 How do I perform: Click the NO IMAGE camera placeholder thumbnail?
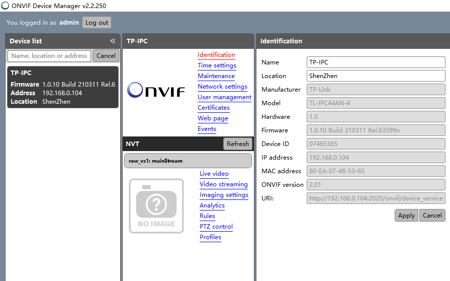pyautogui.click(x=156, y=206)
